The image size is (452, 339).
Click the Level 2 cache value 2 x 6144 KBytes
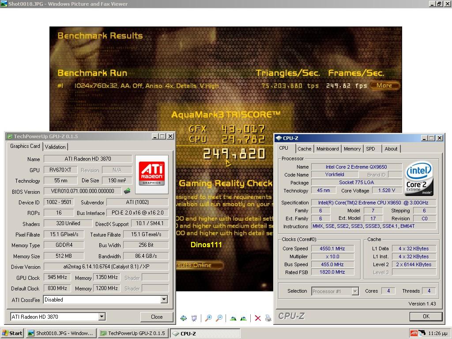[x=414, y=264]
